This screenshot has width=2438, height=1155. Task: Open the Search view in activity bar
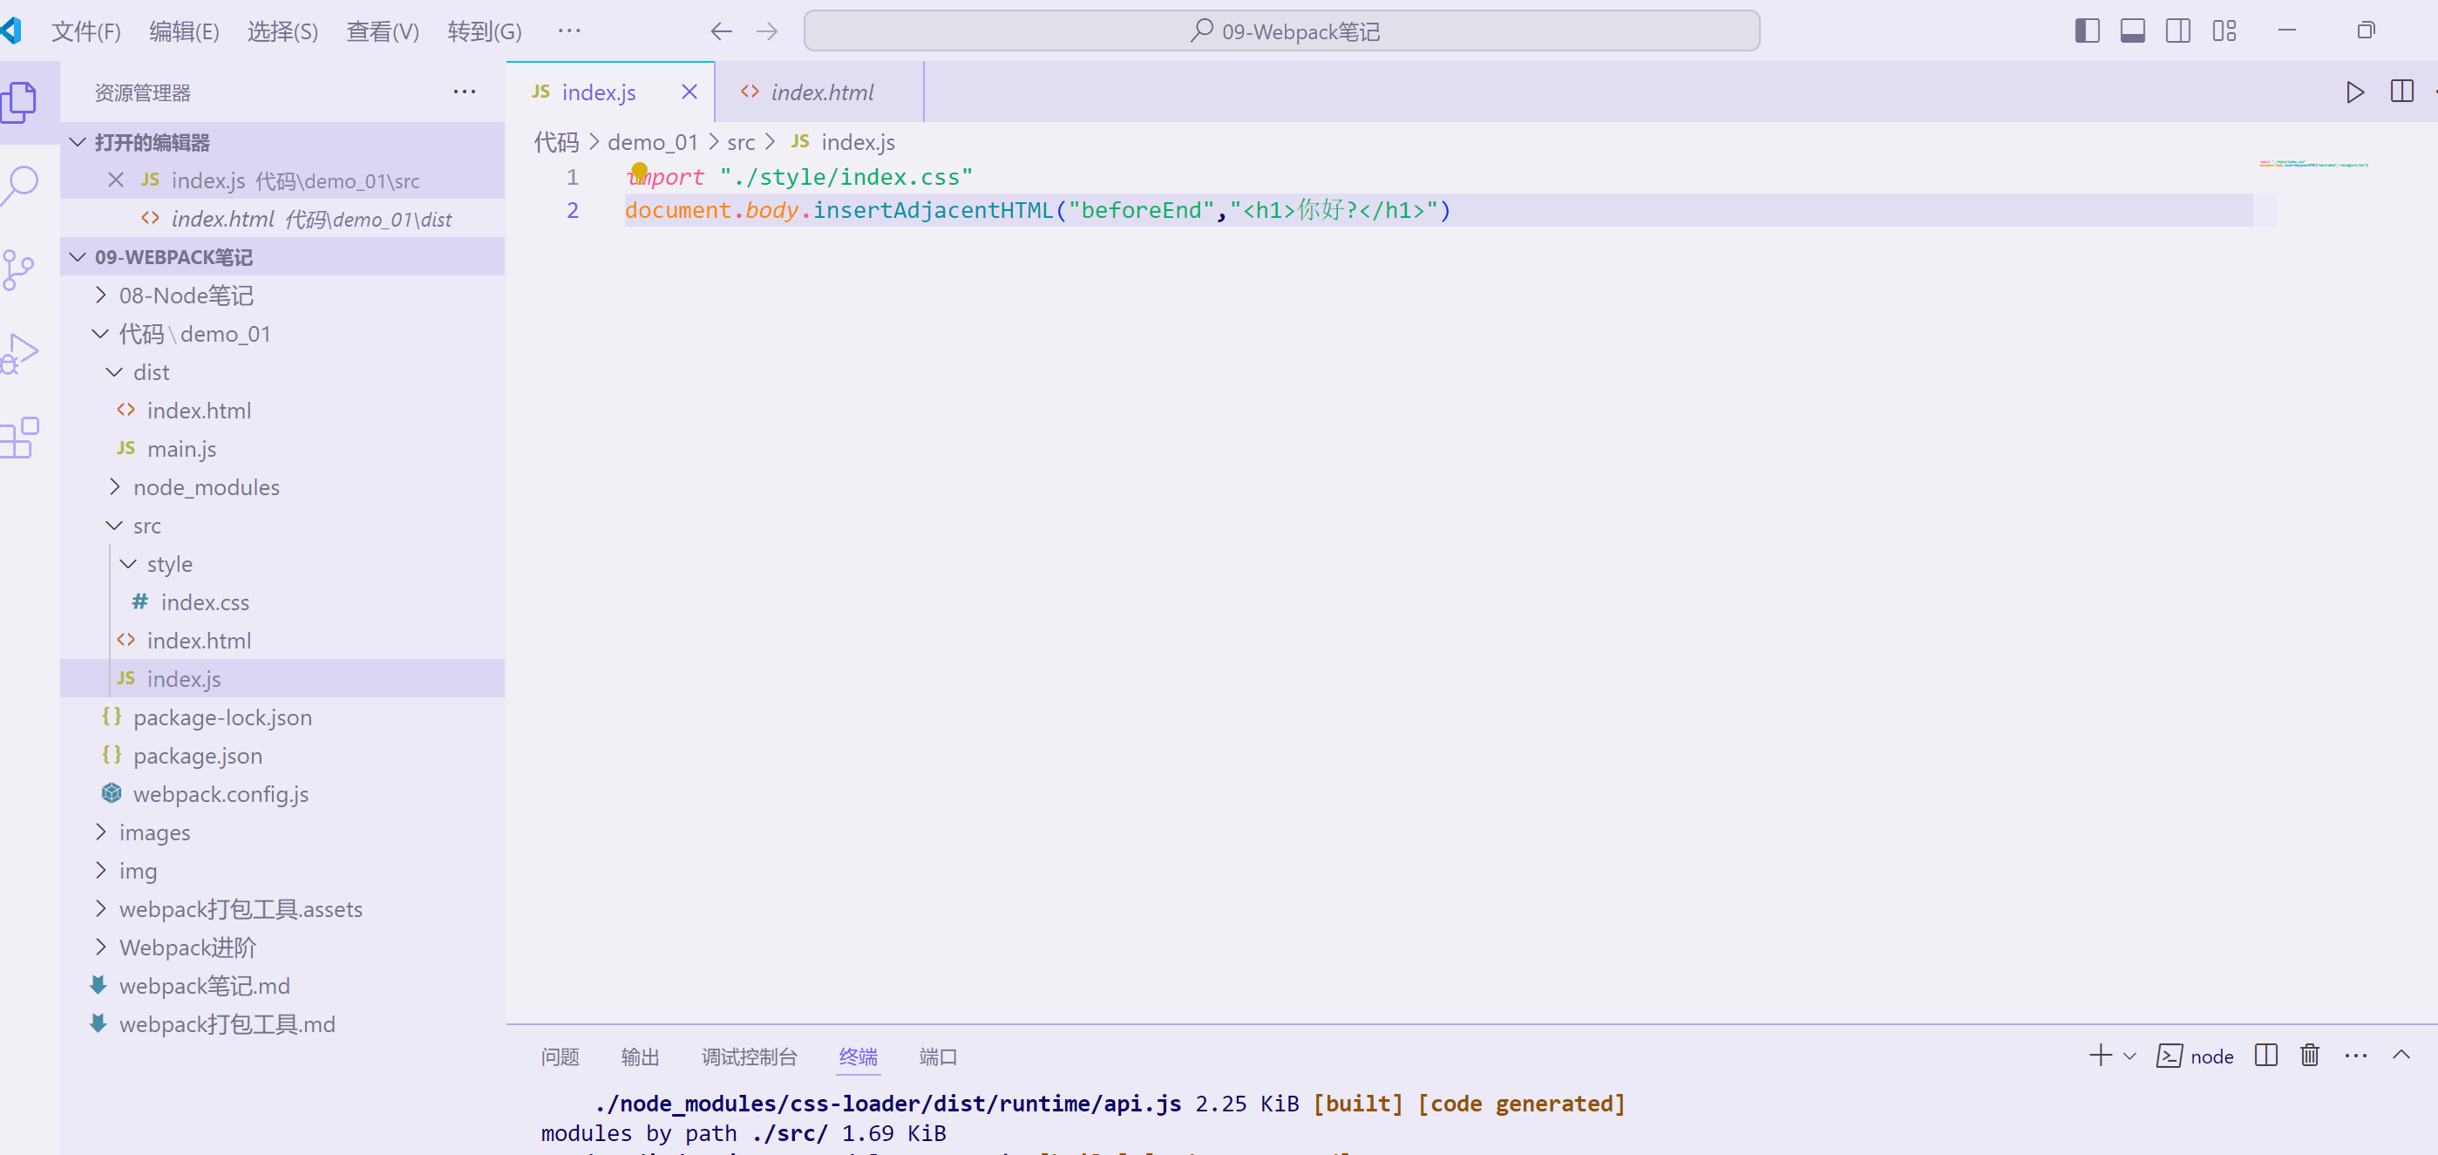(21, 186)
